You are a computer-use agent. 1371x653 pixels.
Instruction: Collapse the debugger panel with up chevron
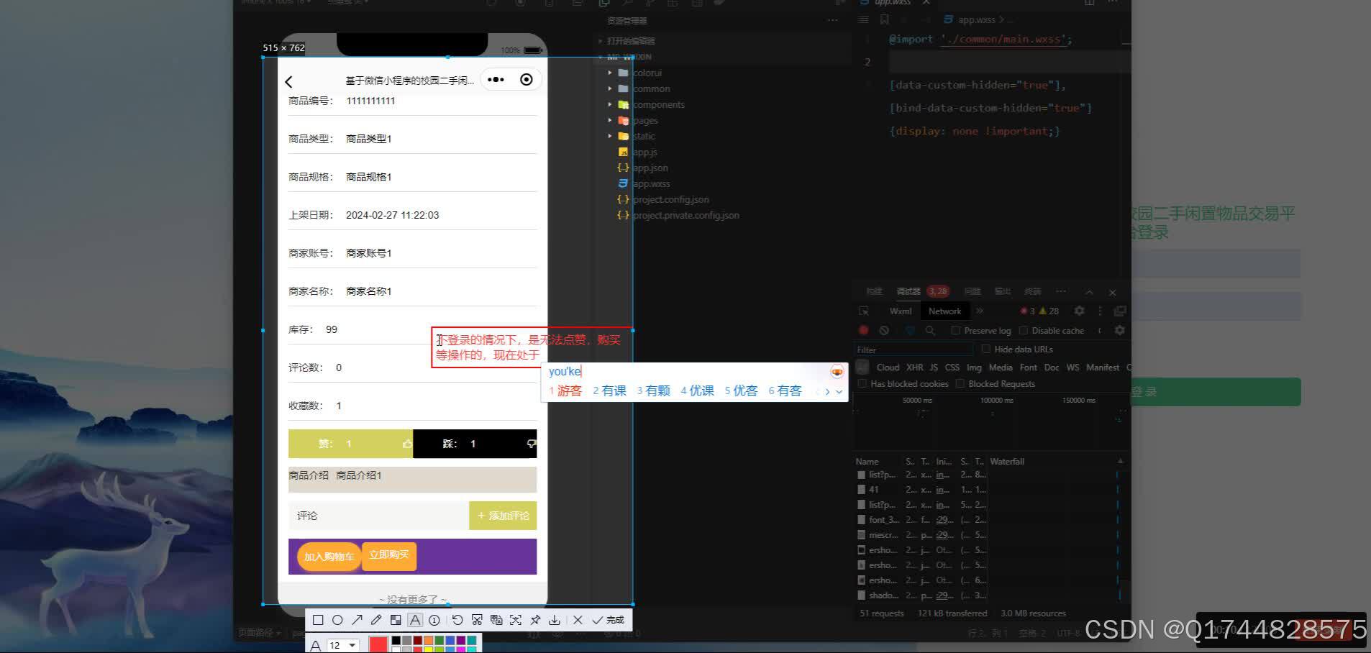[x=1089, y=292]
